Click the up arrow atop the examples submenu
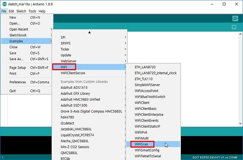Image resolution: width=243 pixels, height=160 pixels. coord(89,32)
